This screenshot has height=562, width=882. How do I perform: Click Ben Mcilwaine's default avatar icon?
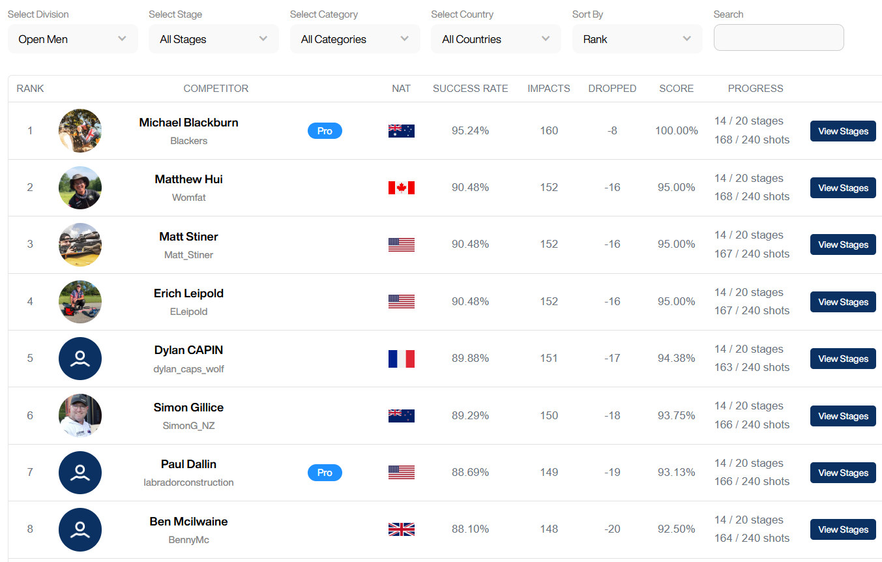pyautogui.click(x=80, y=529)
